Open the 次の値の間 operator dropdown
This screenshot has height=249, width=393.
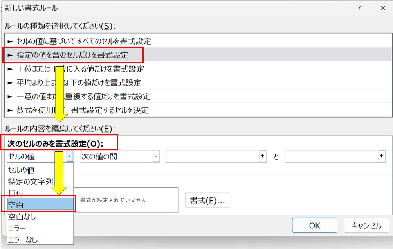point(119,156)
